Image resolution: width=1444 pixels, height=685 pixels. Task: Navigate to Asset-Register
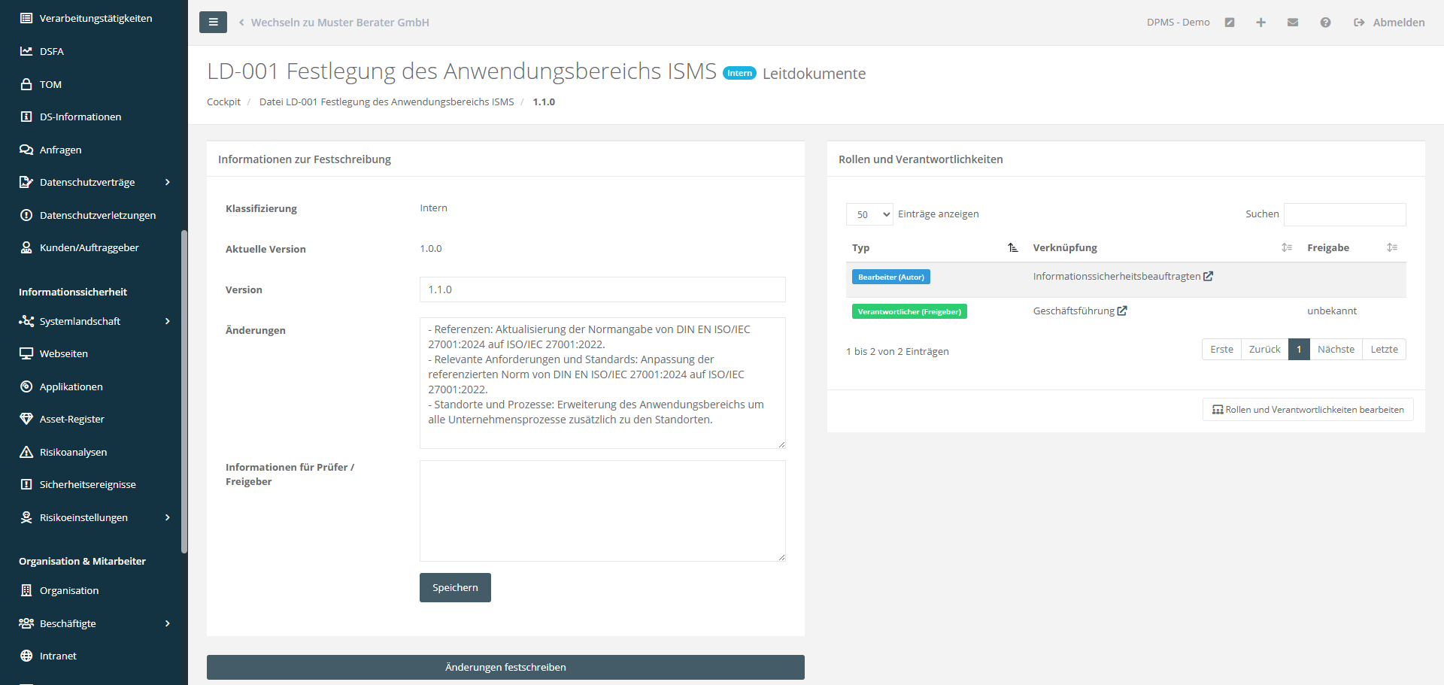click(72, 419)
